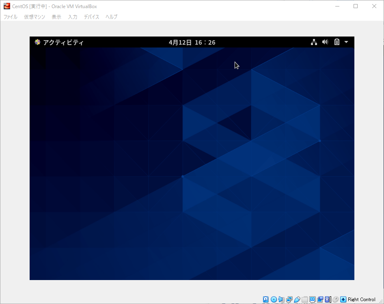Click the keyboard capture arrow icon
The image size is (384, 304).
click(x=343, y=300)
